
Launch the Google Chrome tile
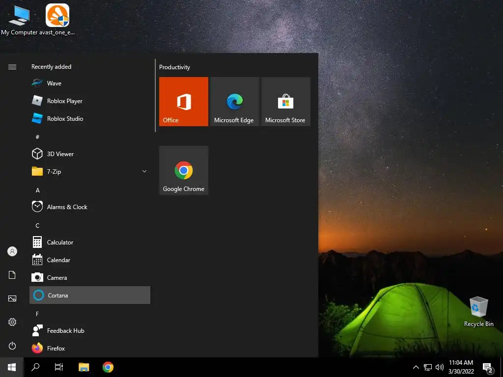click(x=184, y=170)
